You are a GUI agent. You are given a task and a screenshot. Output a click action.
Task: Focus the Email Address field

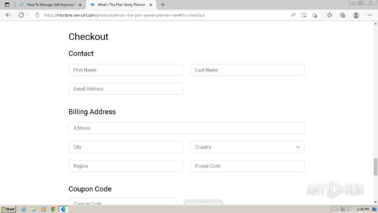tap(126, 89)
